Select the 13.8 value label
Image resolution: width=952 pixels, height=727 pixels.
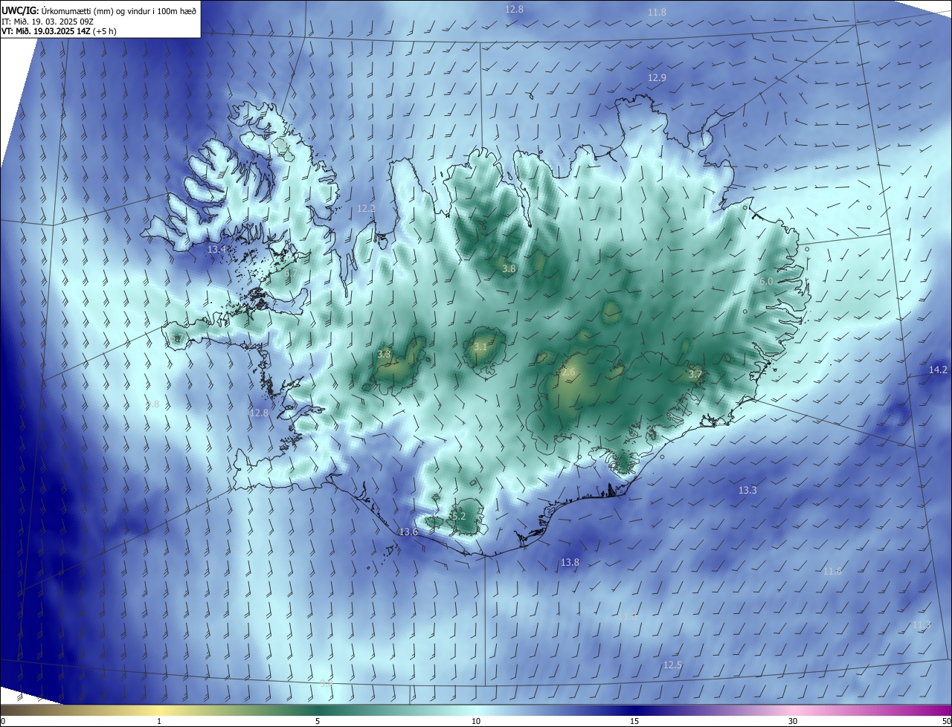570,563
